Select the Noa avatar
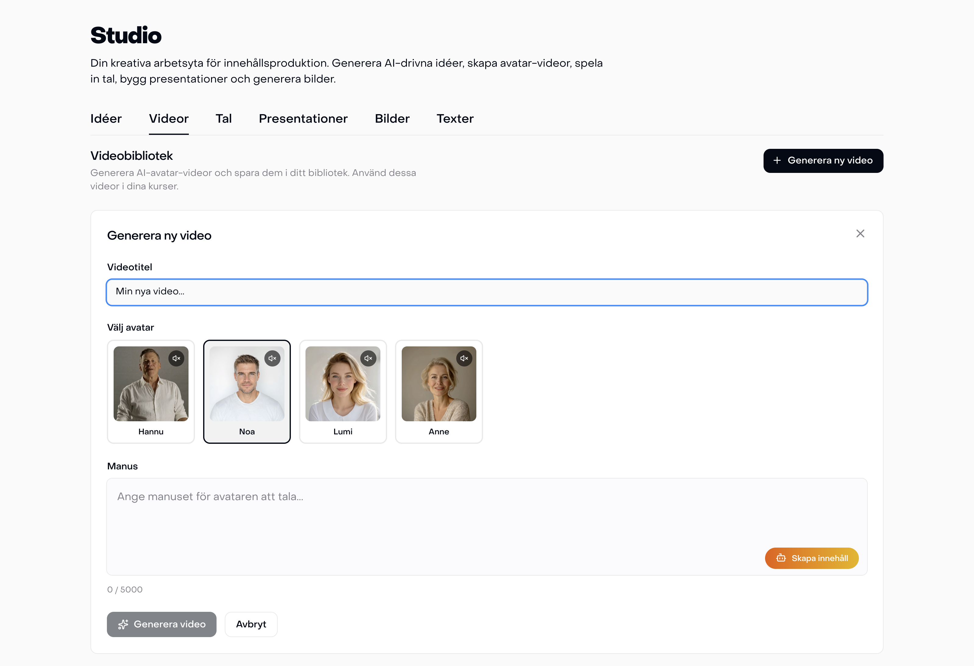The height and width of the screenshot is (666, 974). (x=247, y=392)
